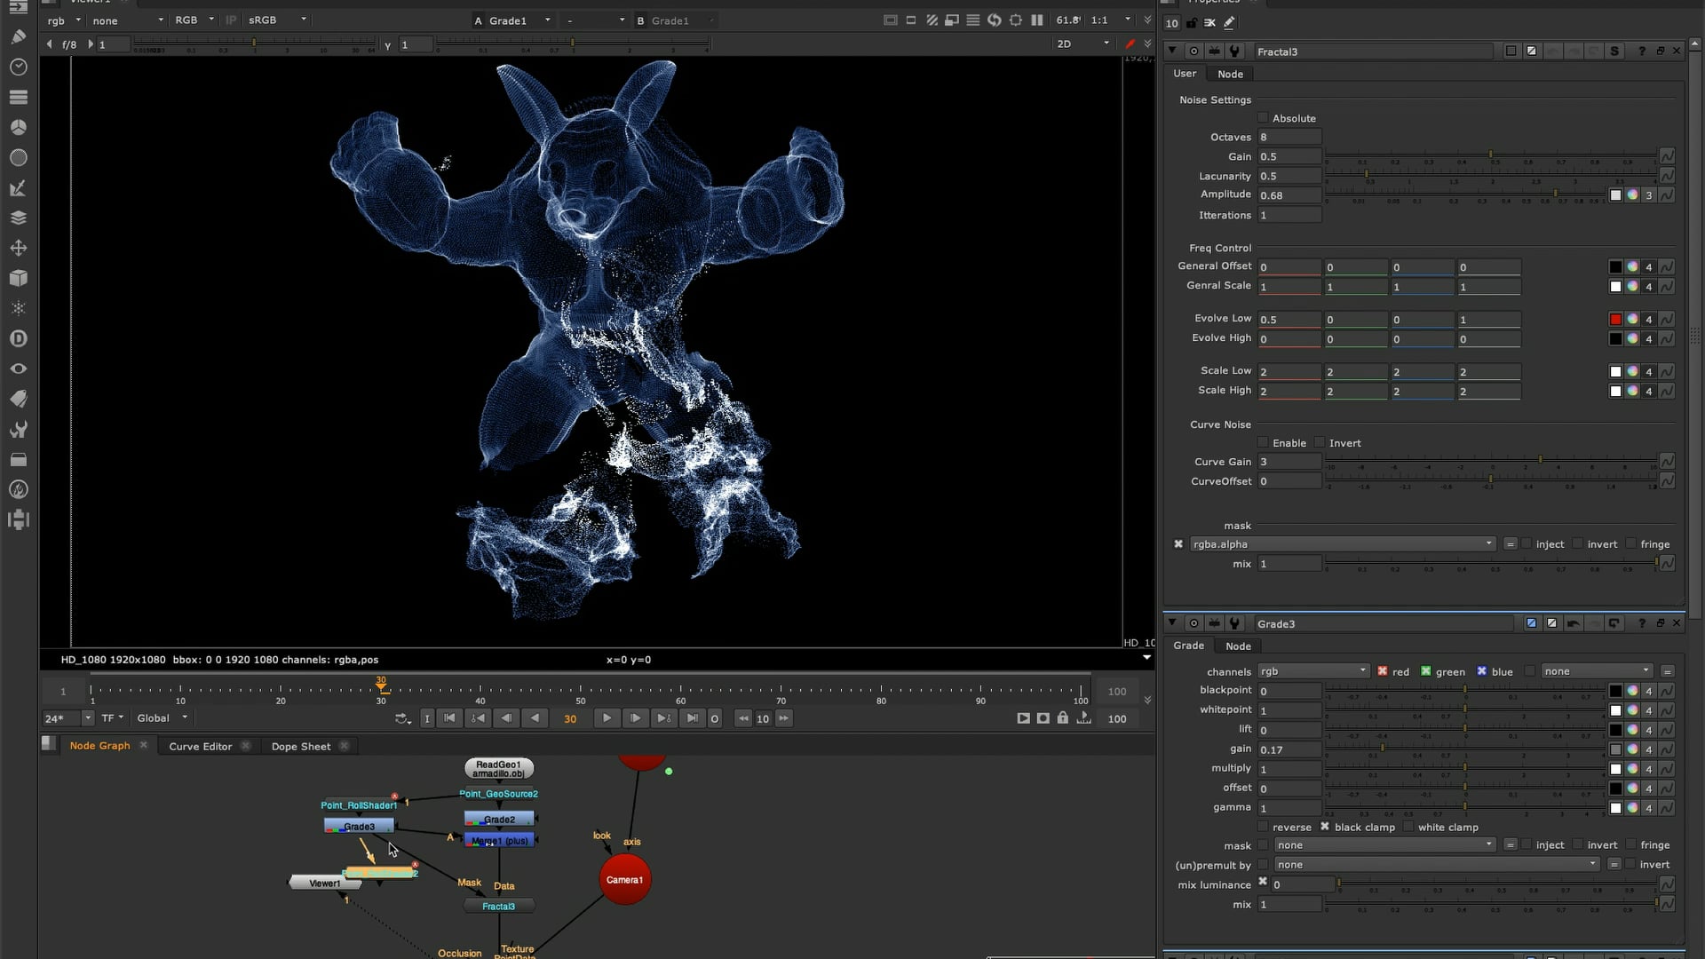Click the Octaves value field
Viewport: 1705px width, 959px height.
click(x=1289, y=137)
